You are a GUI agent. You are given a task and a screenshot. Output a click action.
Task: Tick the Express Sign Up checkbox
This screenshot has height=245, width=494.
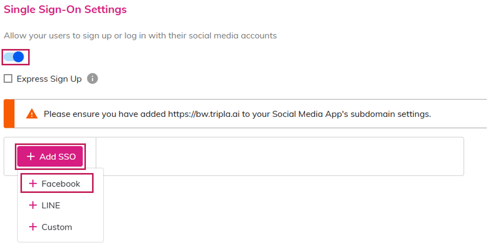(x=8, y=79)
